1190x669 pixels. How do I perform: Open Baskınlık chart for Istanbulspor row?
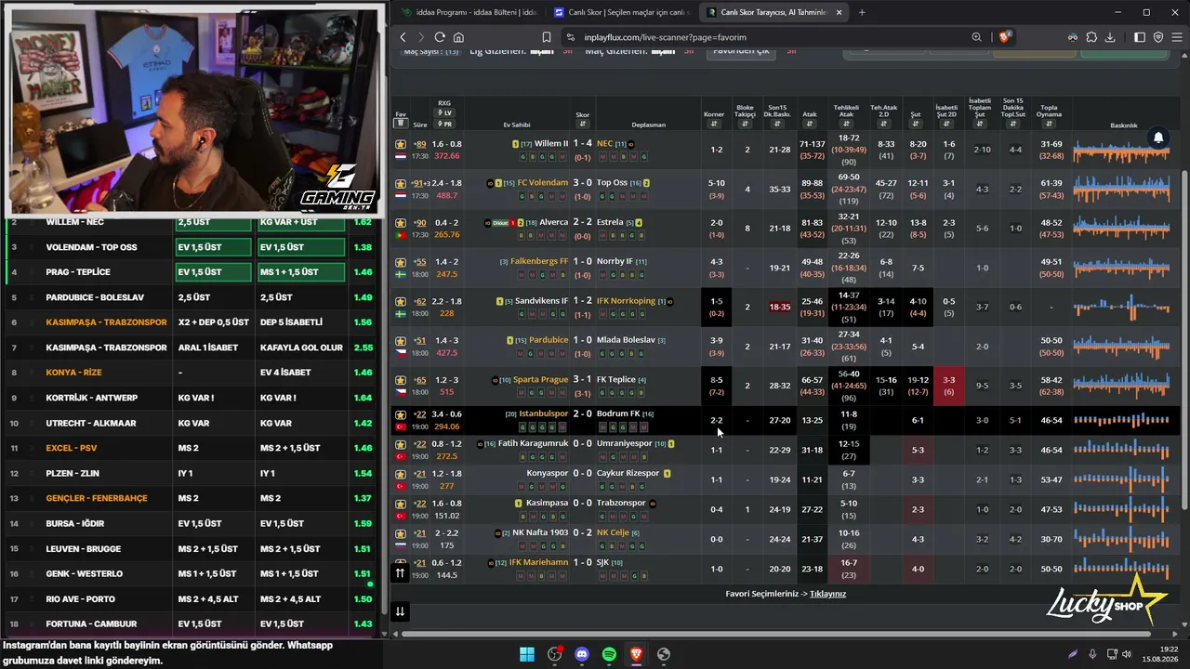[1123, 420]
